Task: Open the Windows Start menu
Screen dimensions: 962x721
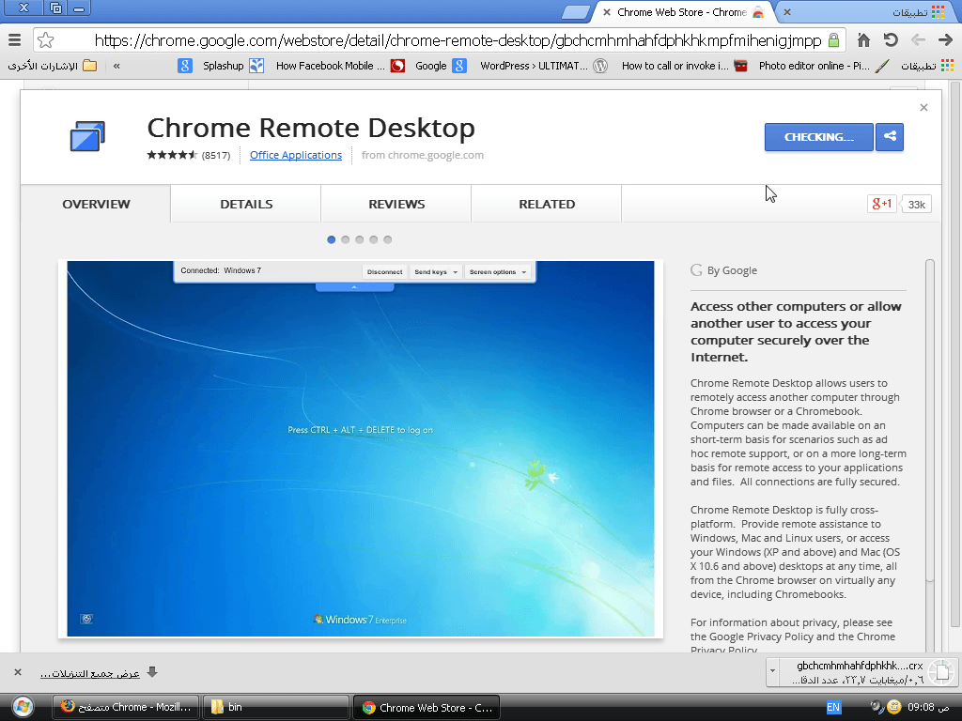Action: click(x=23, y=707)
